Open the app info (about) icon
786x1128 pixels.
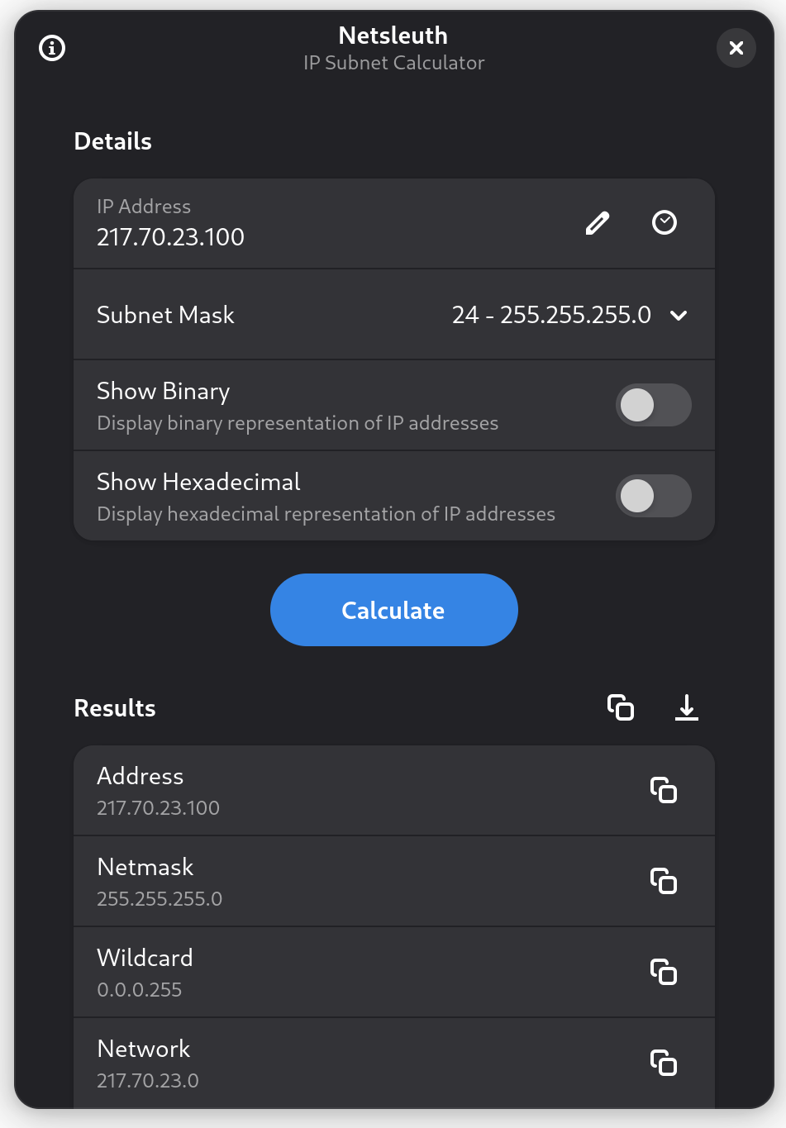[x=52, y=48]
